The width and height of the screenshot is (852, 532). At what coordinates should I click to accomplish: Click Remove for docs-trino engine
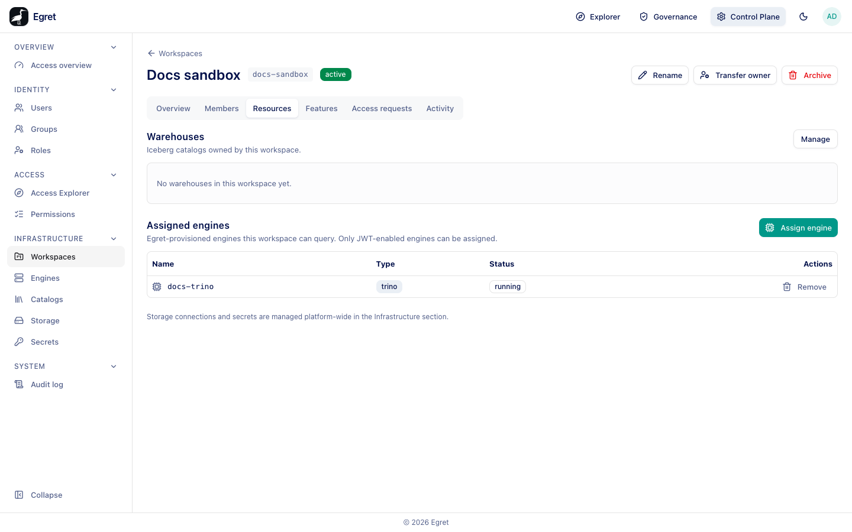point(805,287)
